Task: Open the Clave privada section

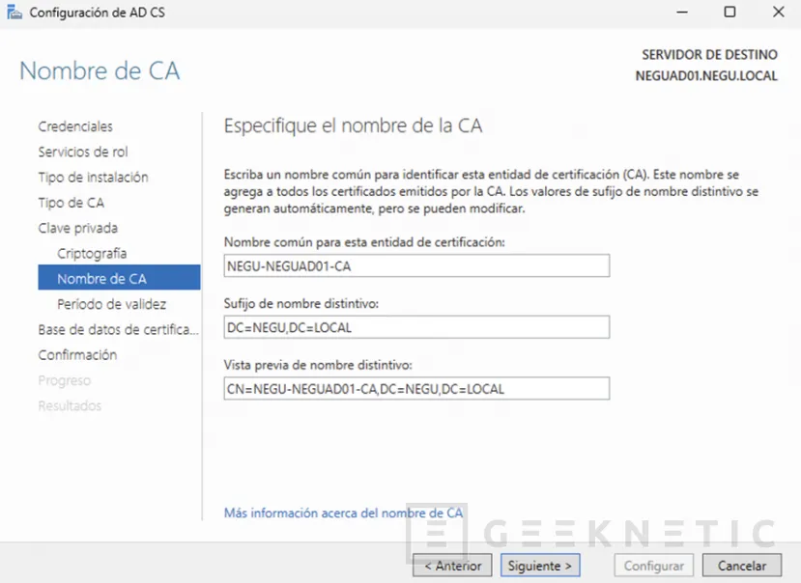Action: click(77, 228)
